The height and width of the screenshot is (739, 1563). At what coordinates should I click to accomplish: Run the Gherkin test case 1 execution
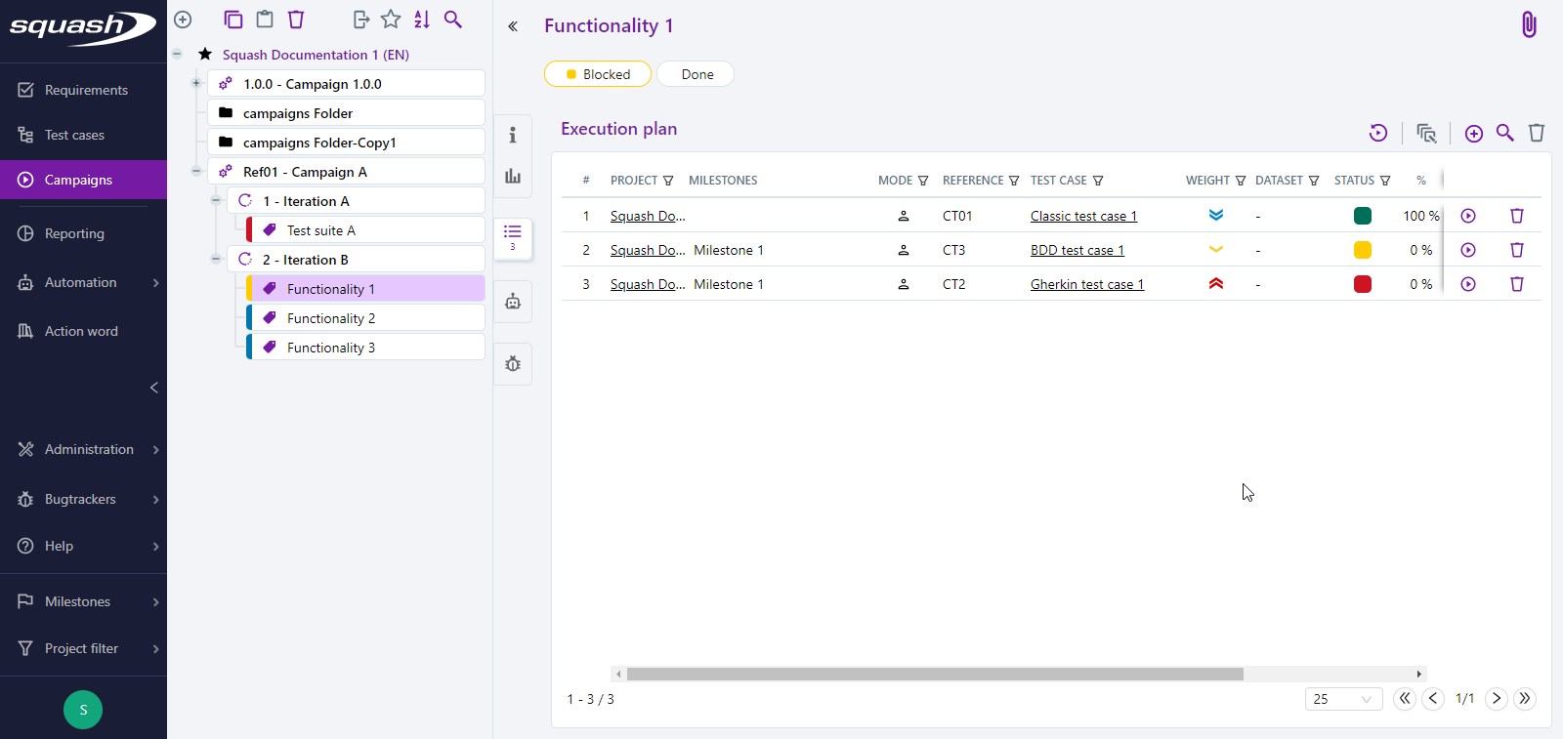pos(1467,284)
